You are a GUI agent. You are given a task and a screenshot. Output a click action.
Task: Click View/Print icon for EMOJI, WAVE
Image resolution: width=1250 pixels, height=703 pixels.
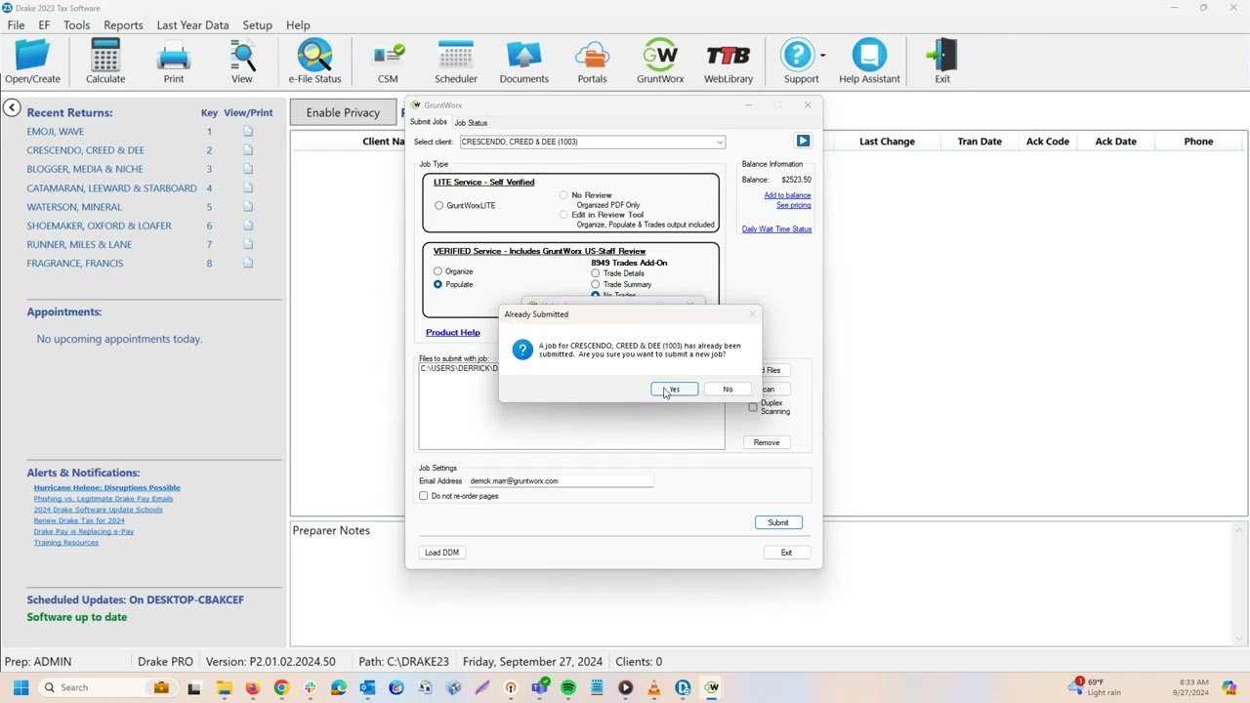[248, 132]
